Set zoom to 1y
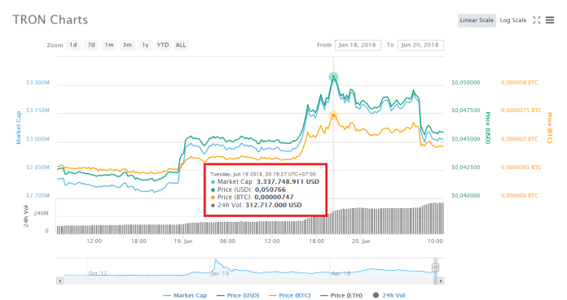The height and width of the screenshot is (300, 567). click(145, 46)
